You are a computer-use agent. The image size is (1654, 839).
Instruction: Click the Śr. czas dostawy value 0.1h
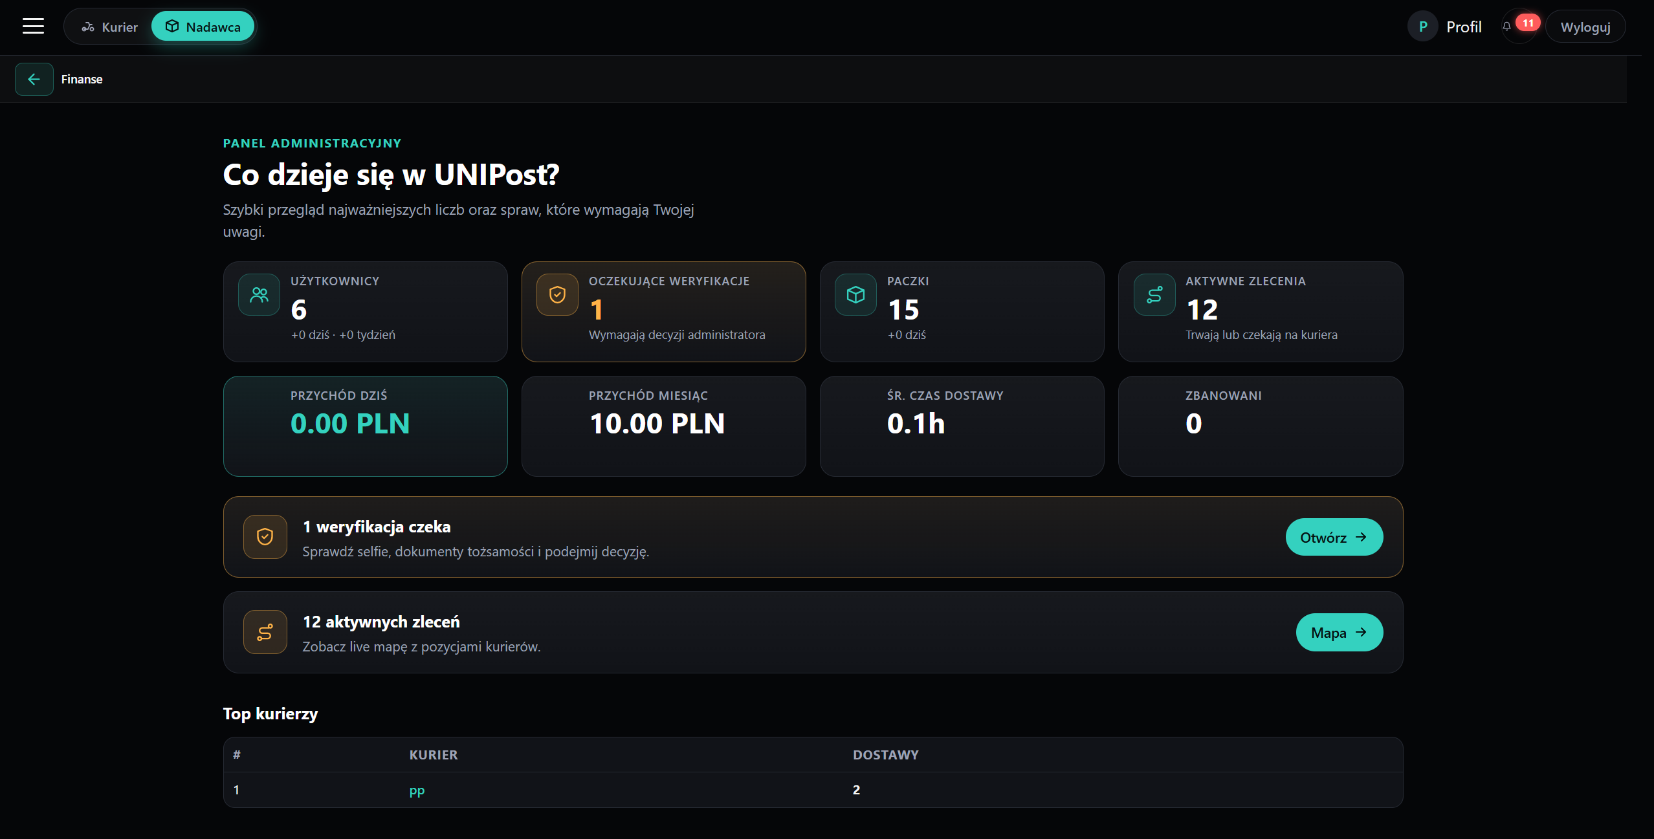point(916,424)
